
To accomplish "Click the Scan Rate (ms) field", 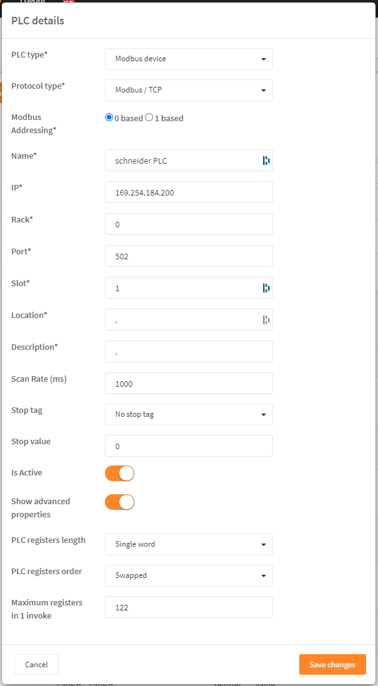I will pyautogui.click(x=189, y=384).
